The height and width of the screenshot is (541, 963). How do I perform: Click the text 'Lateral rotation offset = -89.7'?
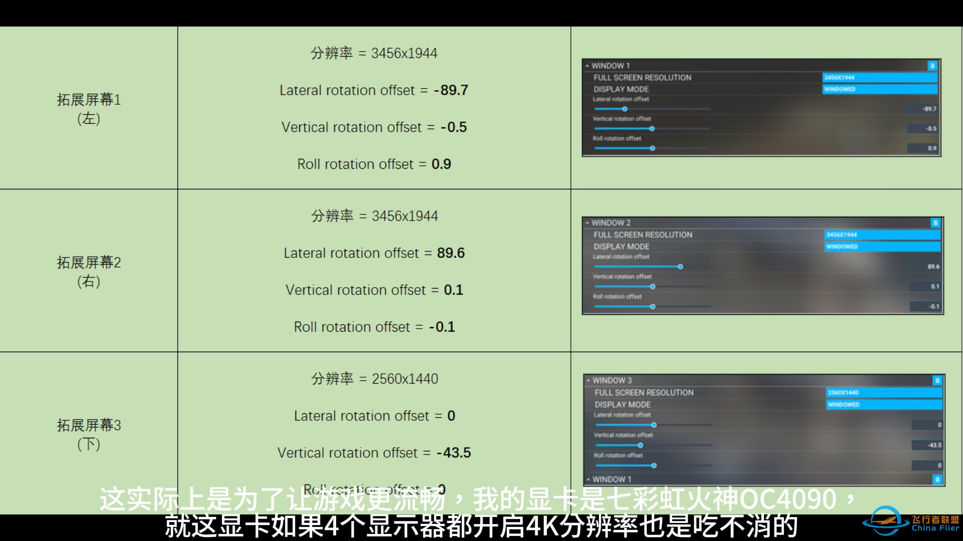(374, 90)
